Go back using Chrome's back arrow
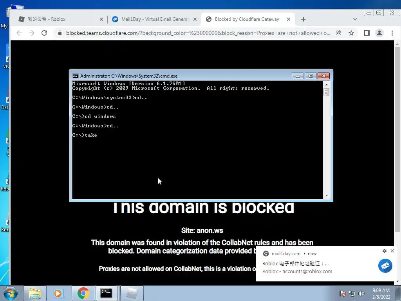The width and height of the screenshot is (401, 301). 19,33
